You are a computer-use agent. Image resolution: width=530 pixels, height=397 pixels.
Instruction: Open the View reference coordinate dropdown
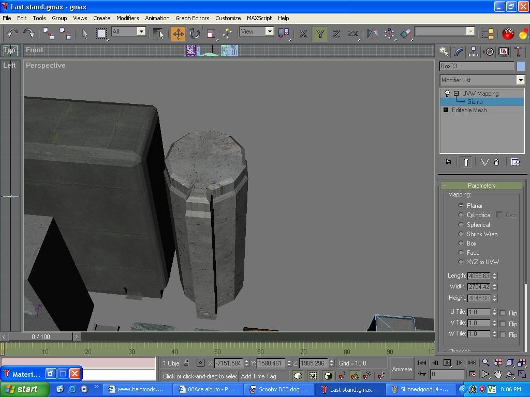click(269, 32)
